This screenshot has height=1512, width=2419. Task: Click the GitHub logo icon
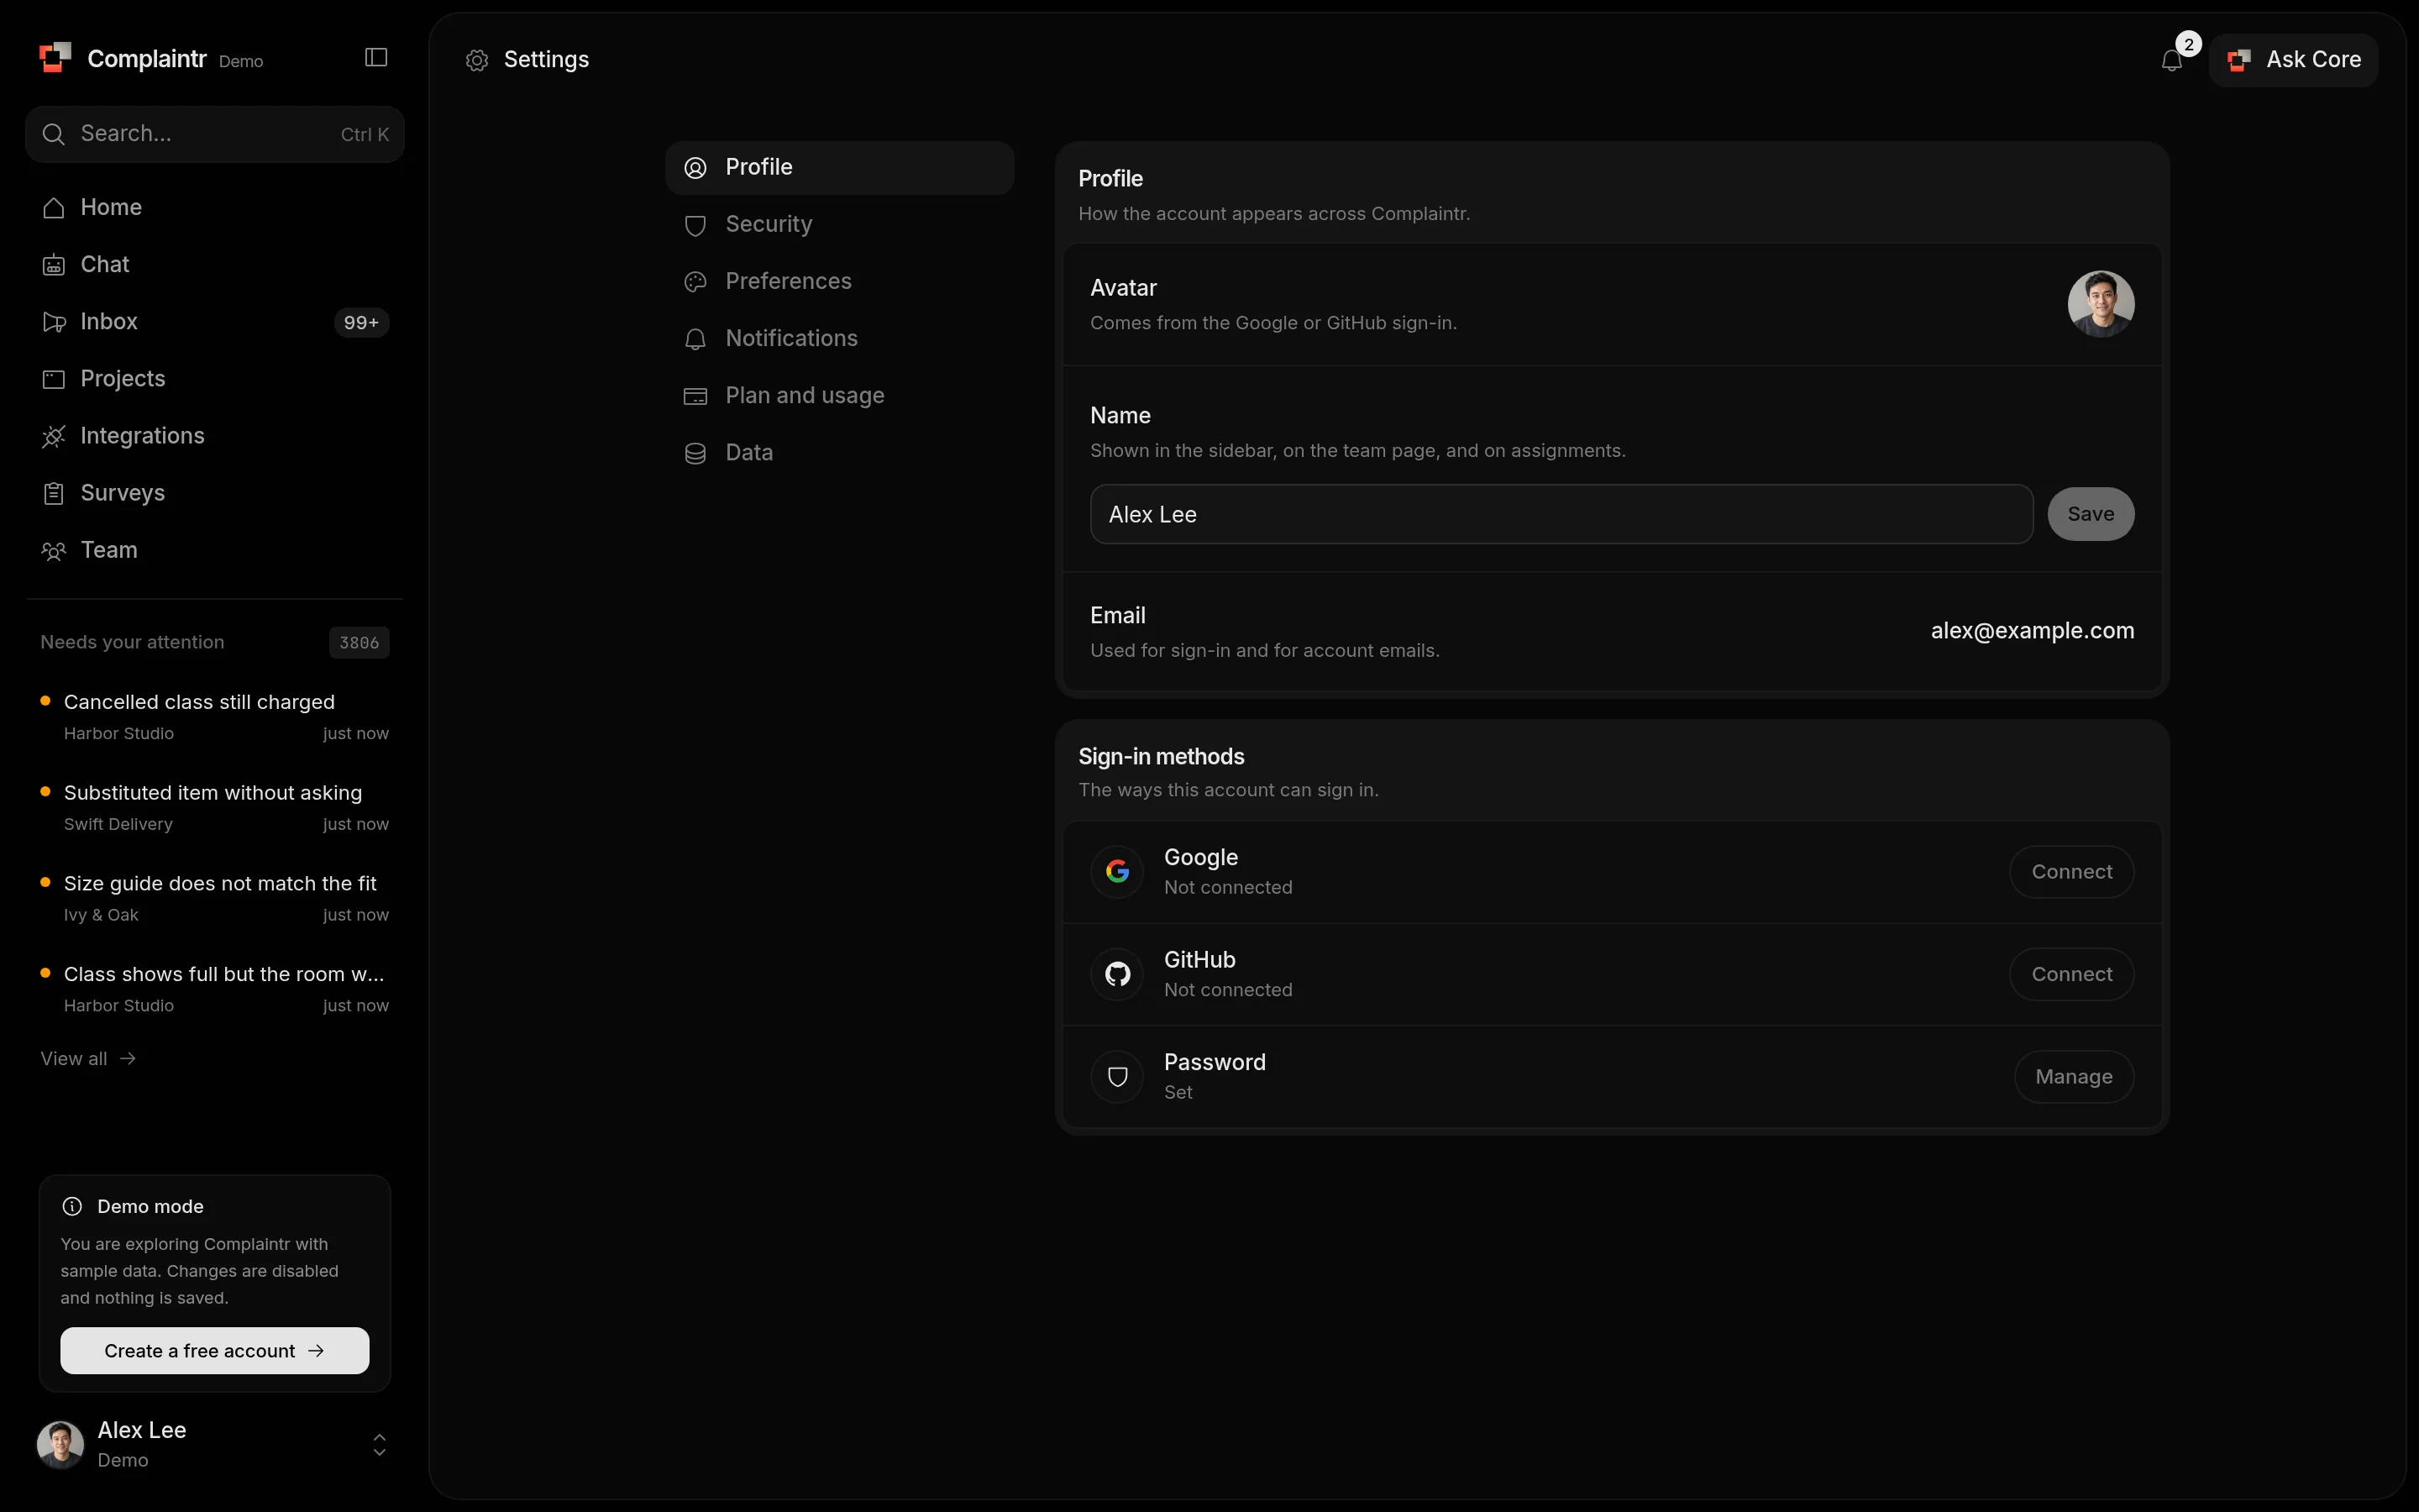point(1118,974)
